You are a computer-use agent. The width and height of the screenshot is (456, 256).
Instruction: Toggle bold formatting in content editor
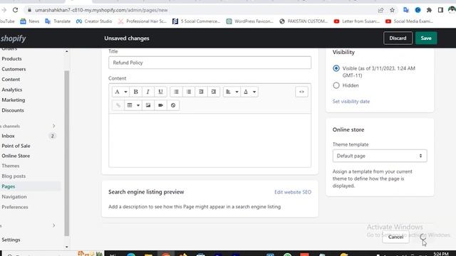[x=135, y=92]
